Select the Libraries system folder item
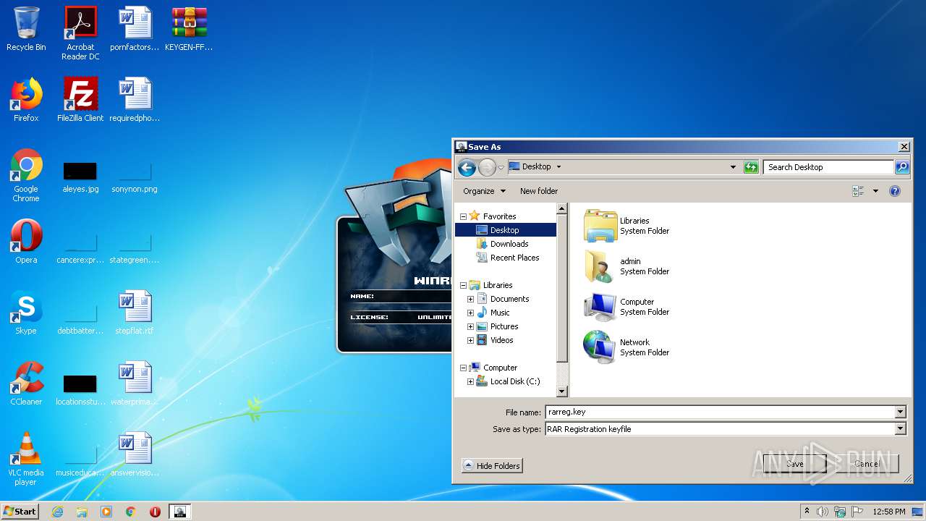Viewport: 926px width, 521px height. coord(626,226)
